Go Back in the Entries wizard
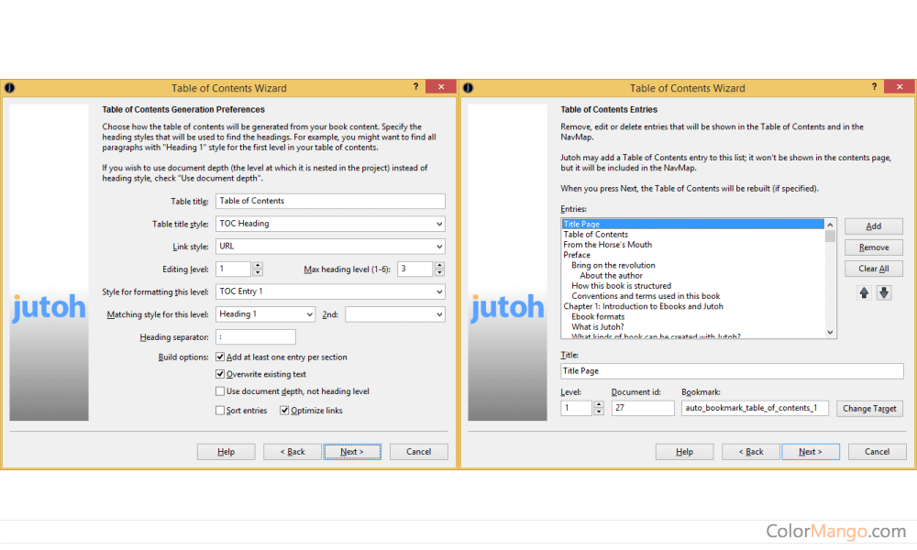This screenshot has height=550, width=917. (x=751, y=452)
